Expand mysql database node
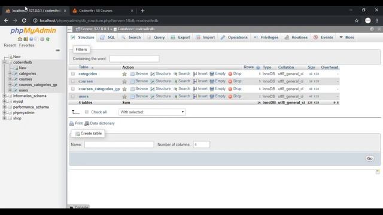 (x=4, y=102)
